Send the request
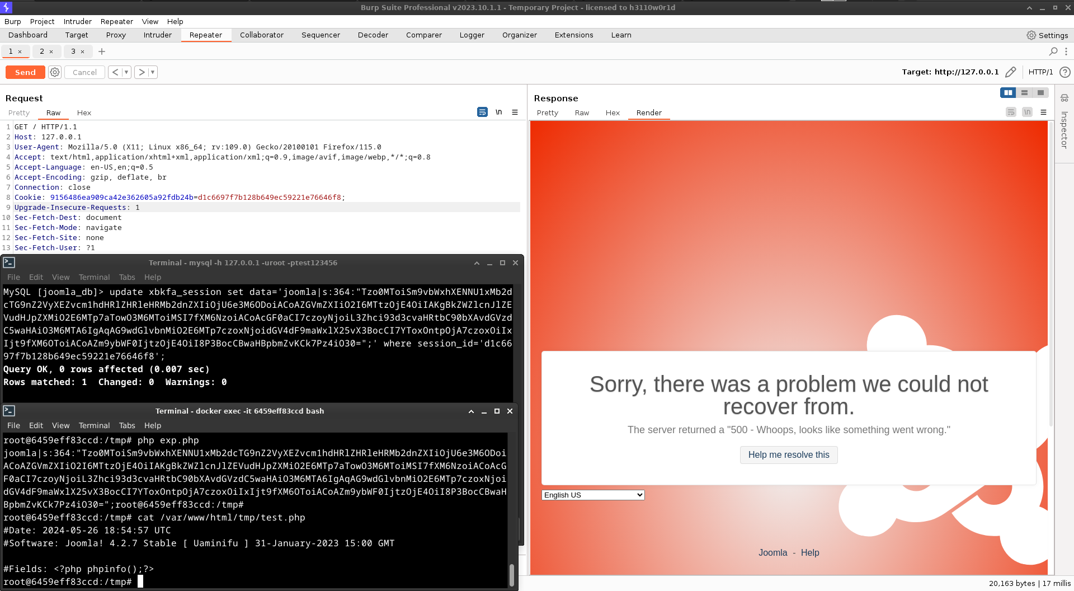The height and width of the screenshot is (591, 1074). (25, 72)
